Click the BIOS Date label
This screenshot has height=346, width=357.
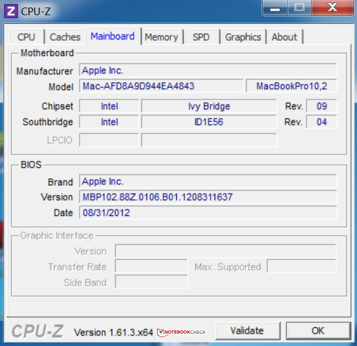pyautogui.click(x=63, y=213)
